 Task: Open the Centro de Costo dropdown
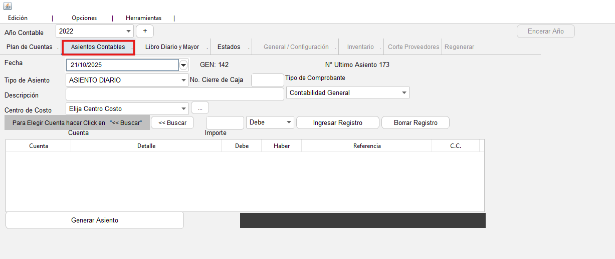pyautogui.click(x=183, y=108)
